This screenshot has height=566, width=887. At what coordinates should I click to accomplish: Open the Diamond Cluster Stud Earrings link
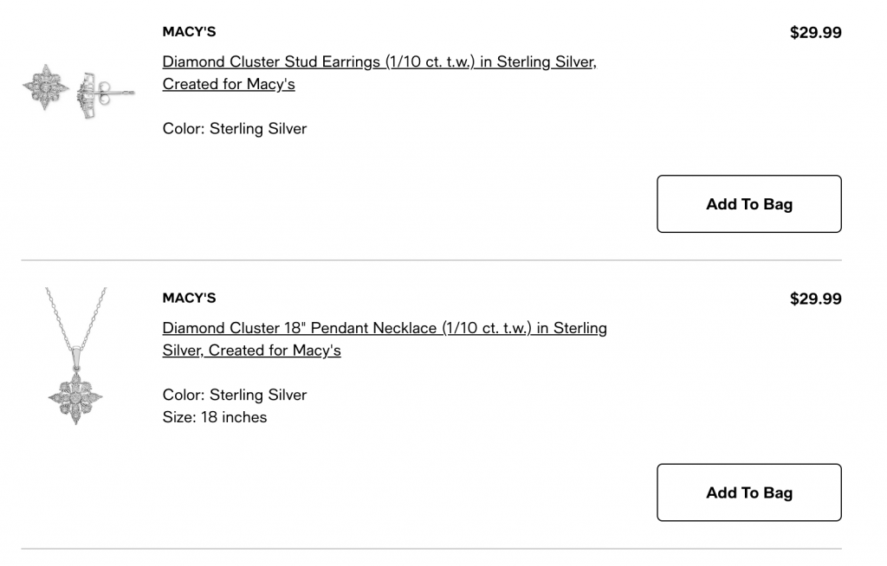pos(379,73)
